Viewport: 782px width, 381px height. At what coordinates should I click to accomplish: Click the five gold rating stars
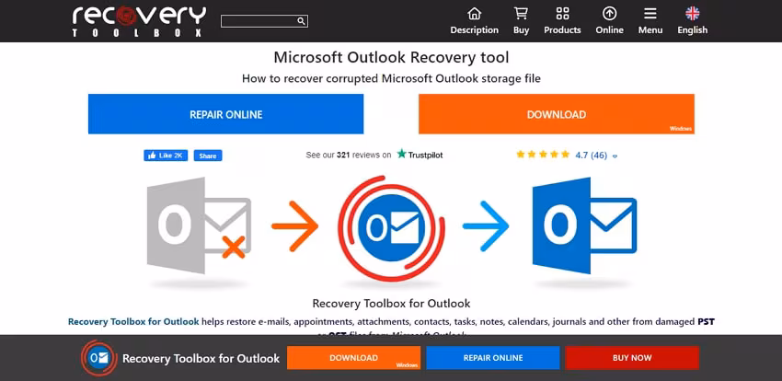pos(543,155)
